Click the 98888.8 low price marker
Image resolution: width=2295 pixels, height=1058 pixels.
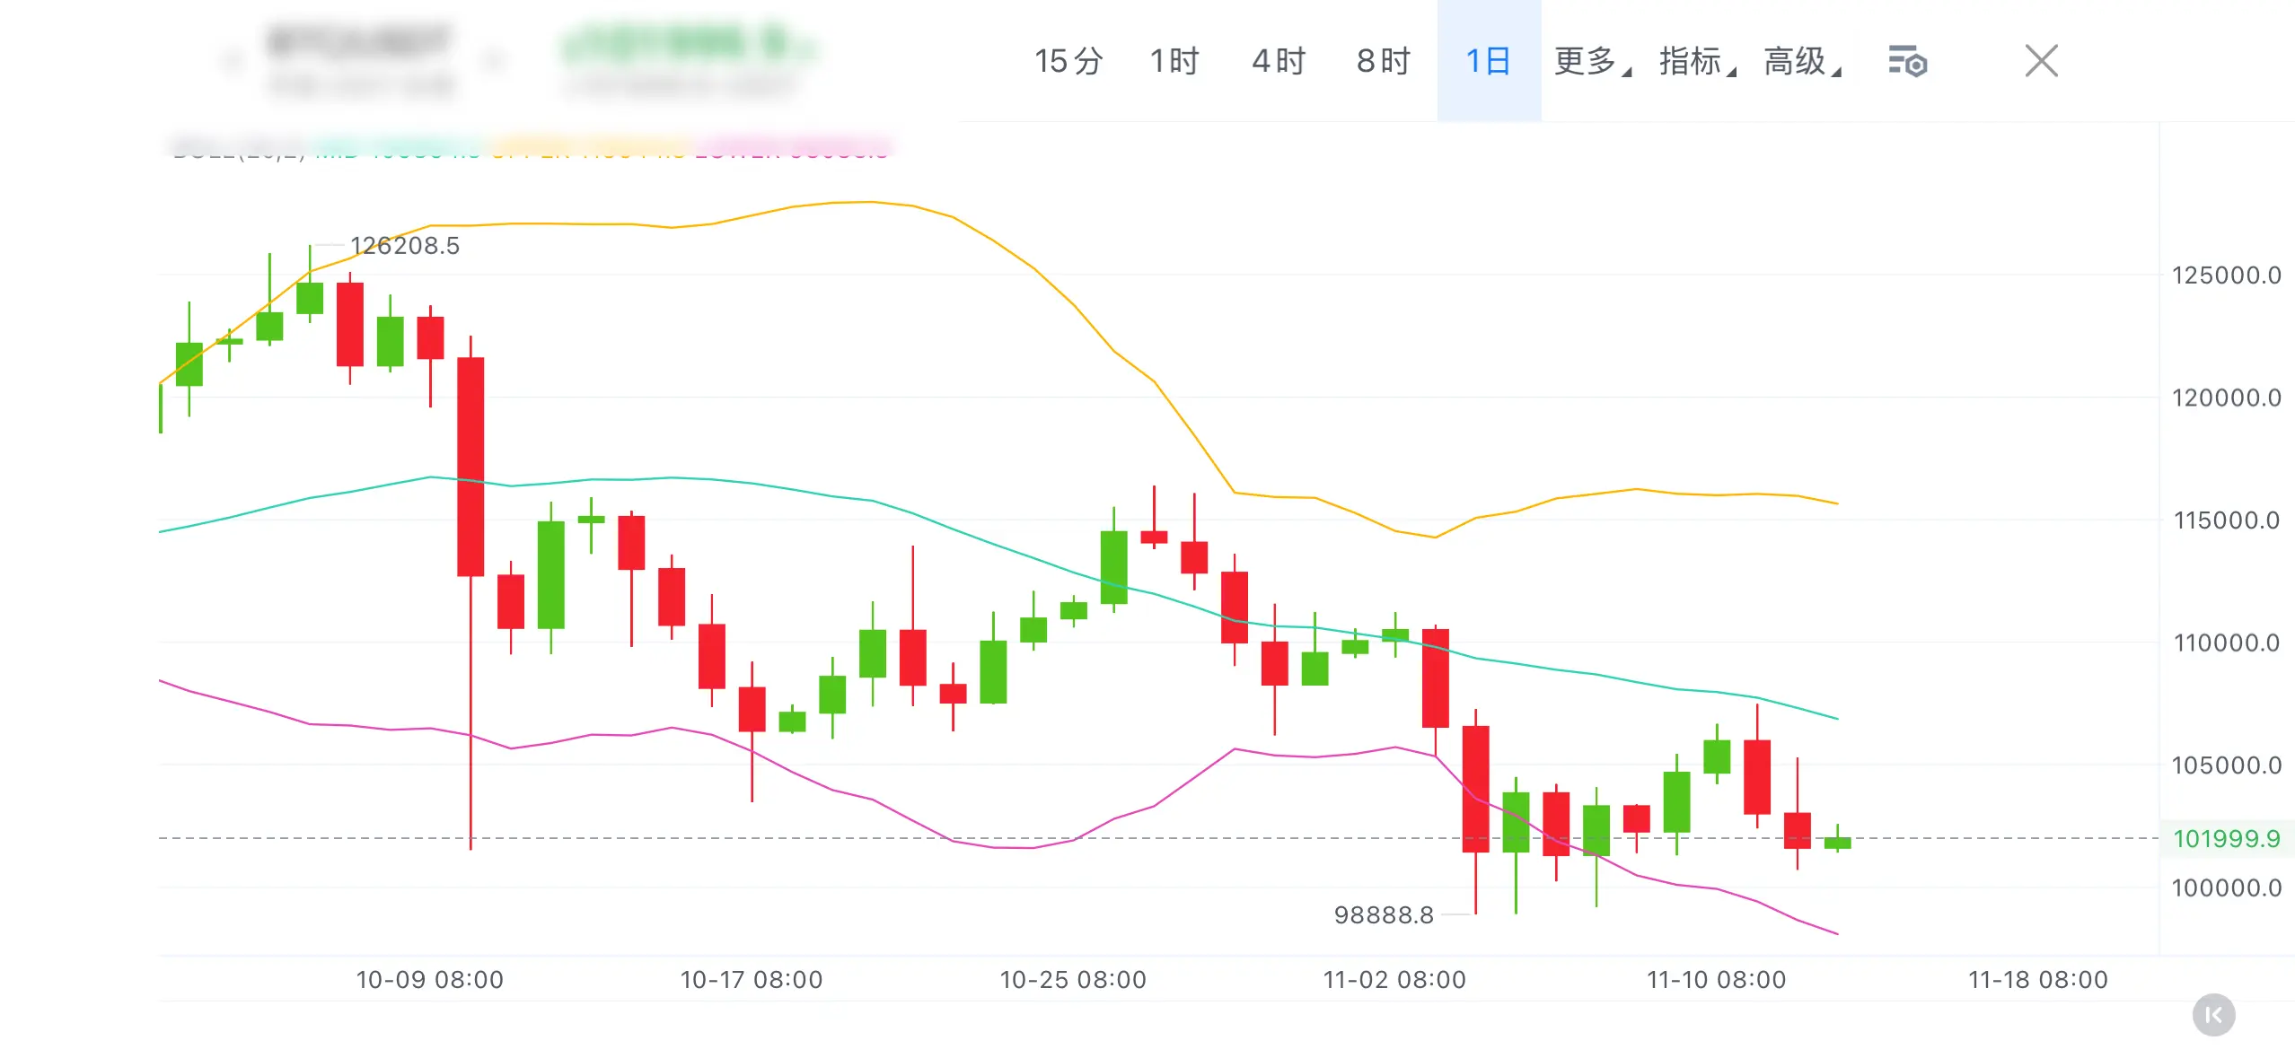[x=1383, y=914]
